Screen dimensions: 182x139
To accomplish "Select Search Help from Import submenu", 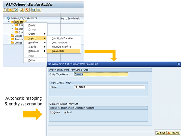I will [58, 51].
